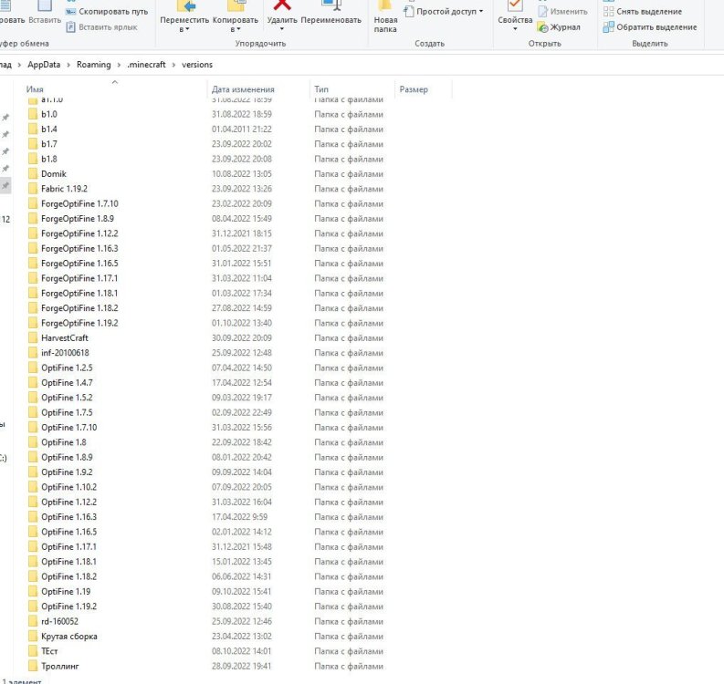
Task: Select the b1.7 folder
Action: 49,144
